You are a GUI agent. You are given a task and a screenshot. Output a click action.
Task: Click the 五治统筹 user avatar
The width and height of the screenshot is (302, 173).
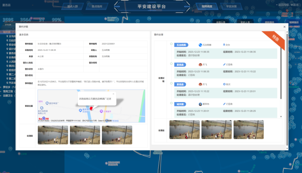(x=200, y=45)
